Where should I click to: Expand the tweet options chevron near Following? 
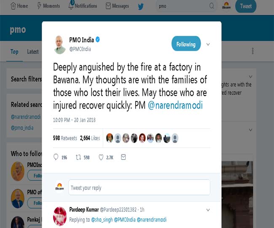point(208,44)
